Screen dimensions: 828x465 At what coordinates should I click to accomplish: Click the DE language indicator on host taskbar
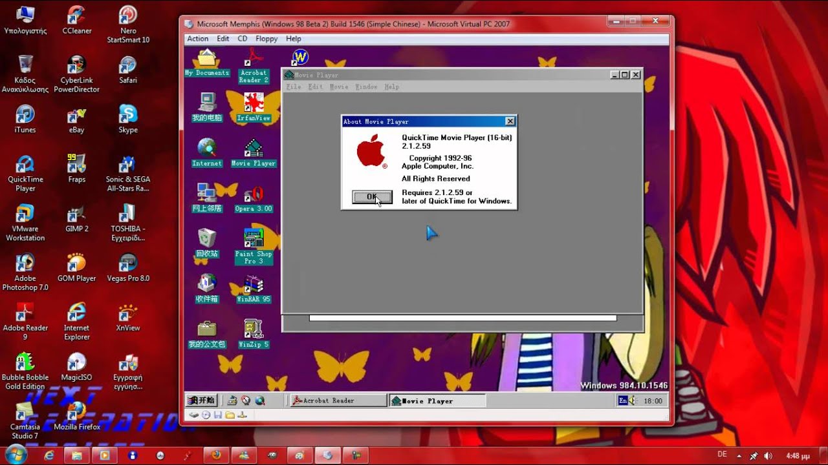pos(723,455)
